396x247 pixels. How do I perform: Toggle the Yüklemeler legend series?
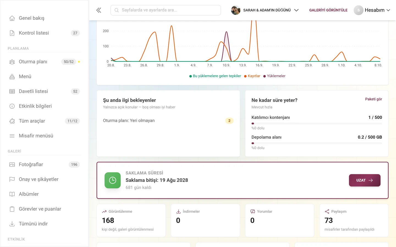(274, 76)
